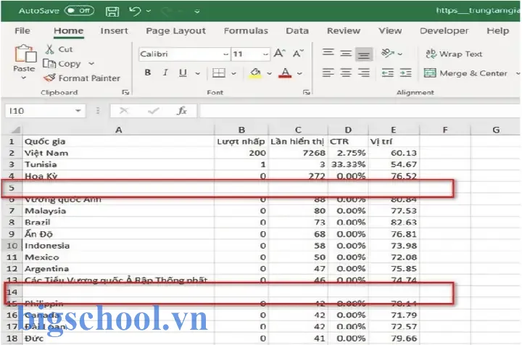Click the Copy button
Image resolution: width=522 pixels, height=345 pixels.
pos(62,64)
